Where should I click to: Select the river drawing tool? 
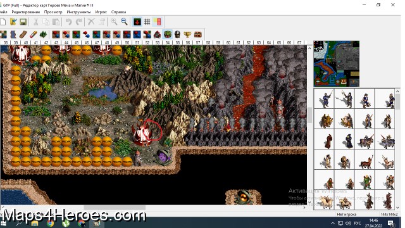click(x=13, y=34)
